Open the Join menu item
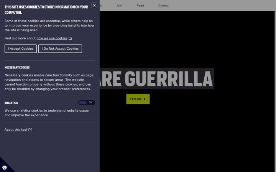The image size is (276, 172). coord(119,5)
